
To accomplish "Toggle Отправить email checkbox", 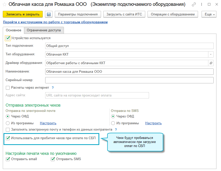I will pos(8,159).
